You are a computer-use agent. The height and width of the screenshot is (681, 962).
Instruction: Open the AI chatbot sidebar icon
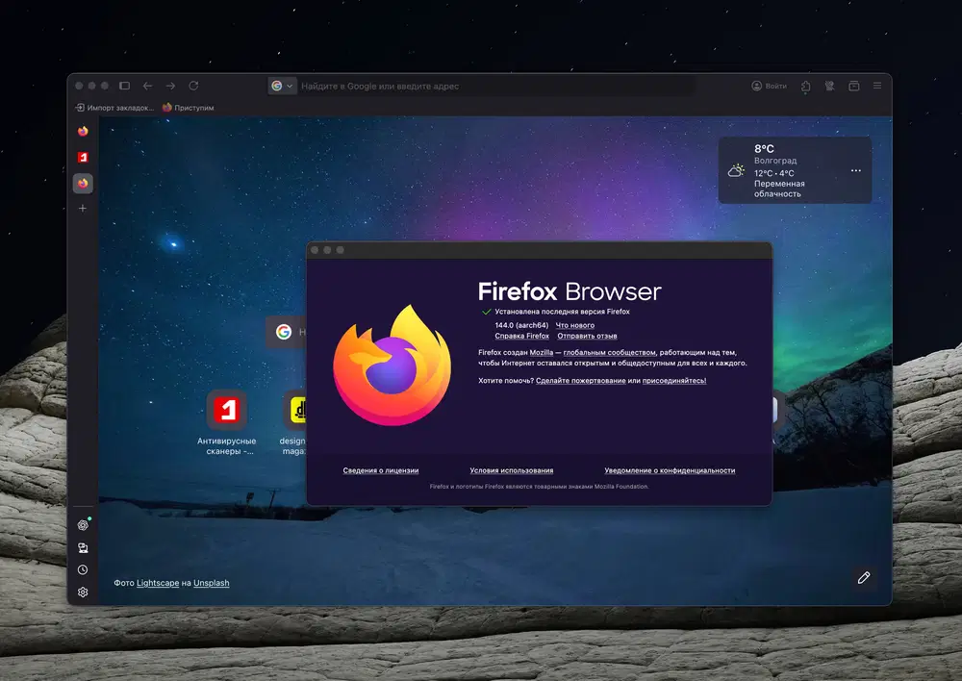(x=83, y=524)
